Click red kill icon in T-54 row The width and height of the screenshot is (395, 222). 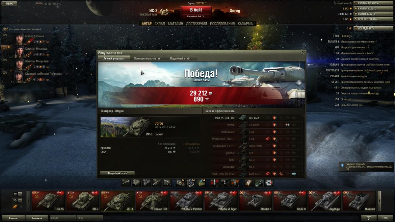pyautogui.click(x=268, y=139)
